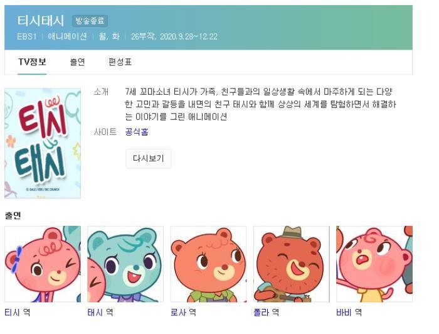The height and width of the screenshot is (334, 439).
Task: Open the 티시태시 poster thumbnail
Action: click(43, 143)
